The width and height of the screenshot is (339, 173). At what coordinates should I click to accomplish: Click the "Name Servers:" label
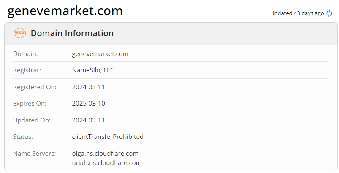pos(34,154)
